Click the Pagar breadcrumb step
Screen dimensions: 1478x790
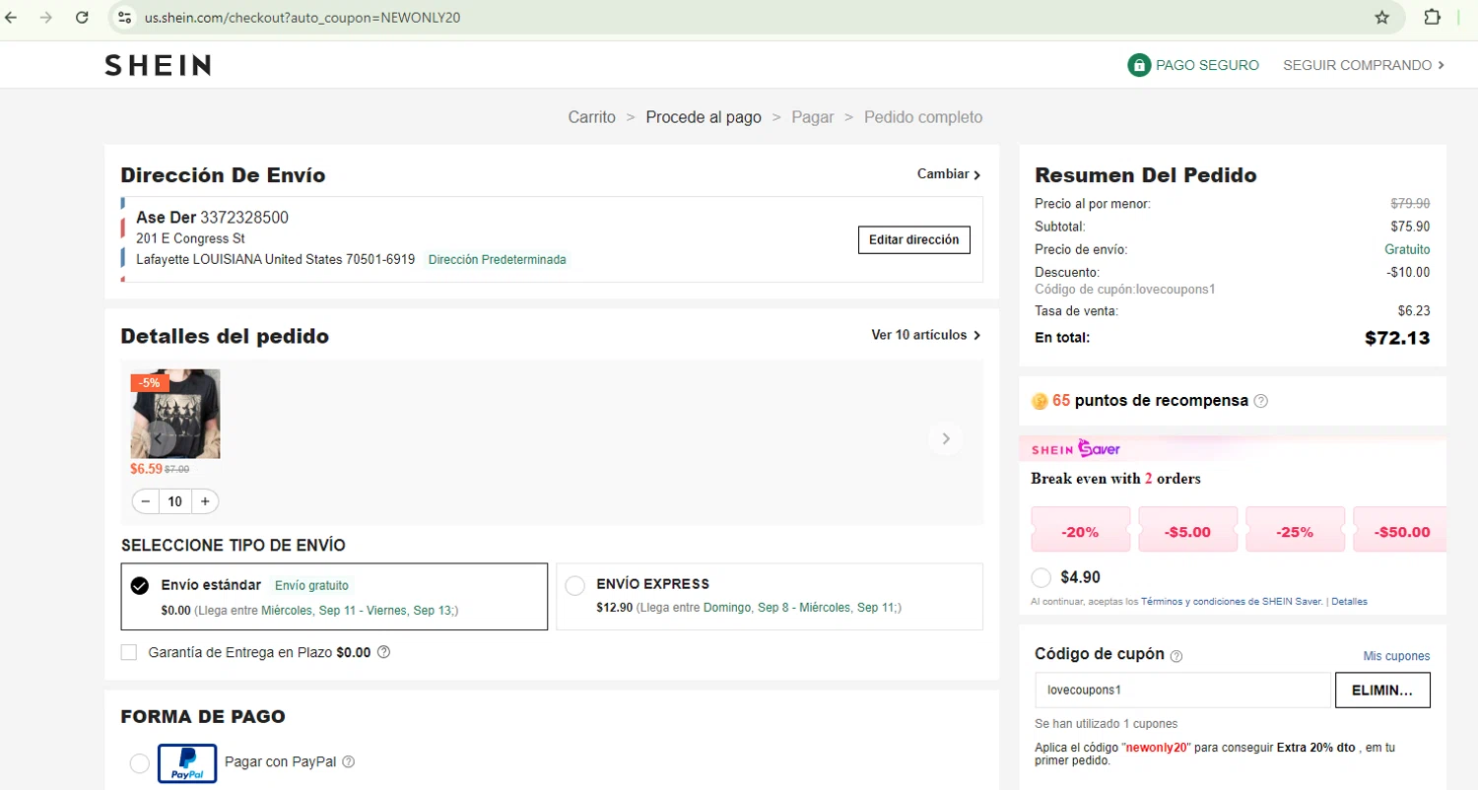(813, 117)
